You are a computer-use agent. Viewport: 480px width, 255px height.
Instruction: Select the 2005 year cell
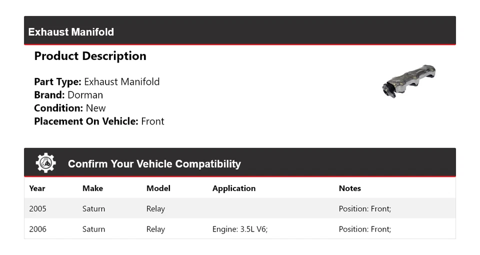37,208
